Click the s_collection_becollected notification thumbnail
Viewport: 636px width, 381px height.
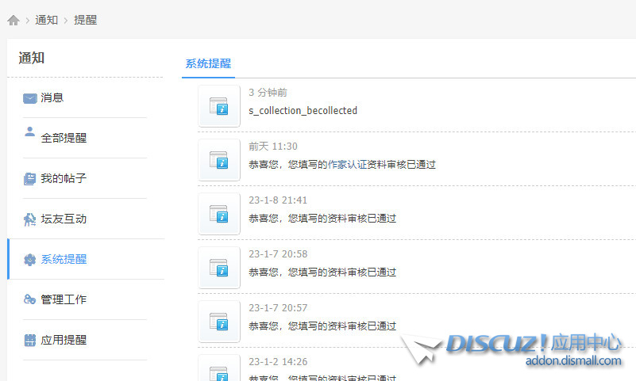219,106
